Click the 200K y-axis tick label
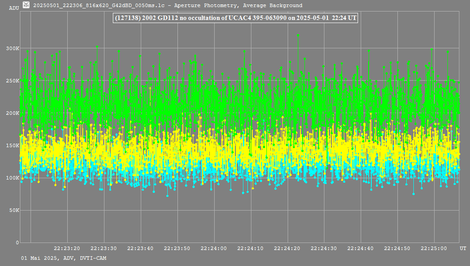Screen dimensions: 470x266 pos(12,113)
